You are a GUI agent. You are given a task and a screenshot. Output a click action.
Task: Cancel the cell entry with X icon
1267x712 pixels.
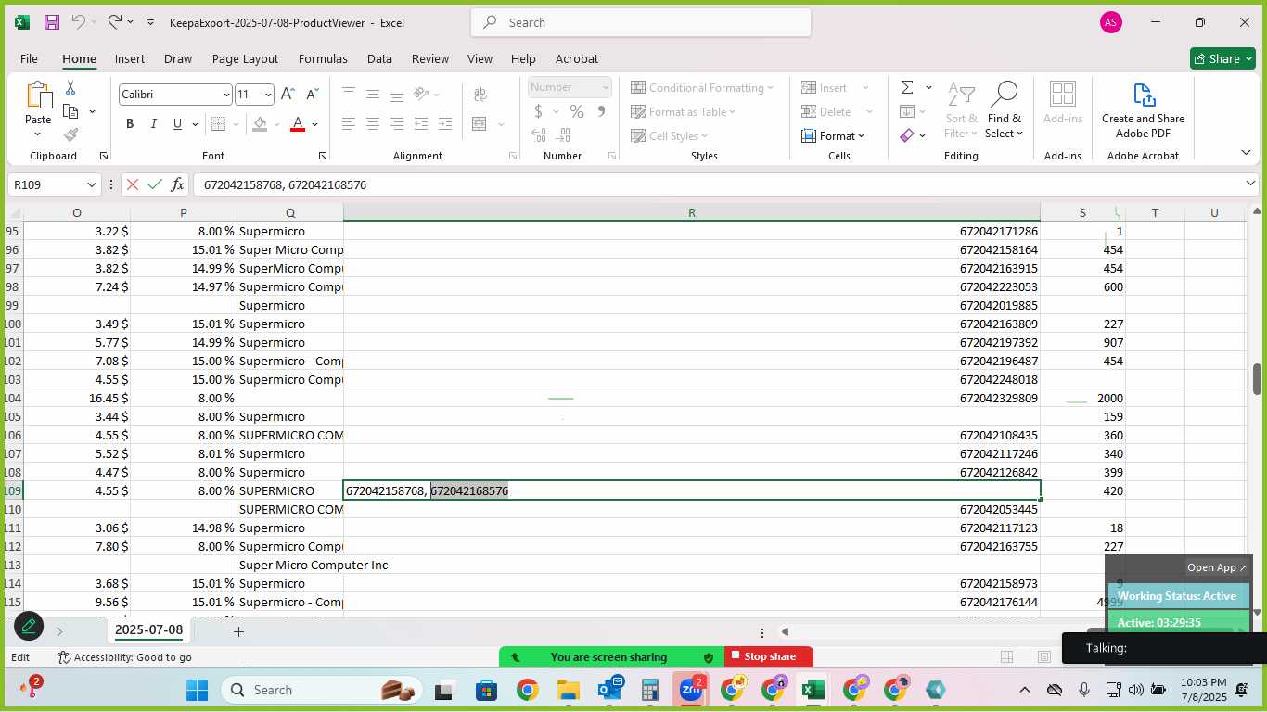[133, 184]
